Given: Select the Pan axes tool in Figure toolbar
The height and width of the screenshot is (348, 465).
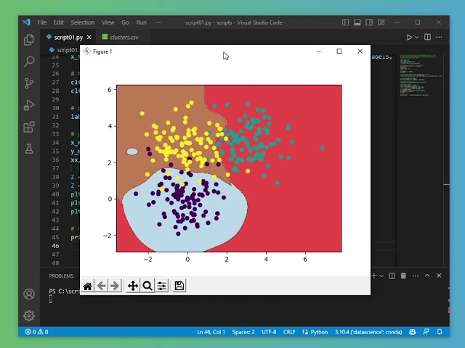Looking at the screenshot, I should [133, 286].
